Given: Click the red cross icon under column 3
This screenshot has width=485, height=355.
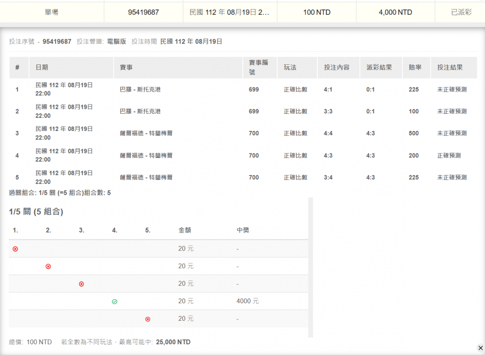Looking at the screenshot, I should click(81, 284).
